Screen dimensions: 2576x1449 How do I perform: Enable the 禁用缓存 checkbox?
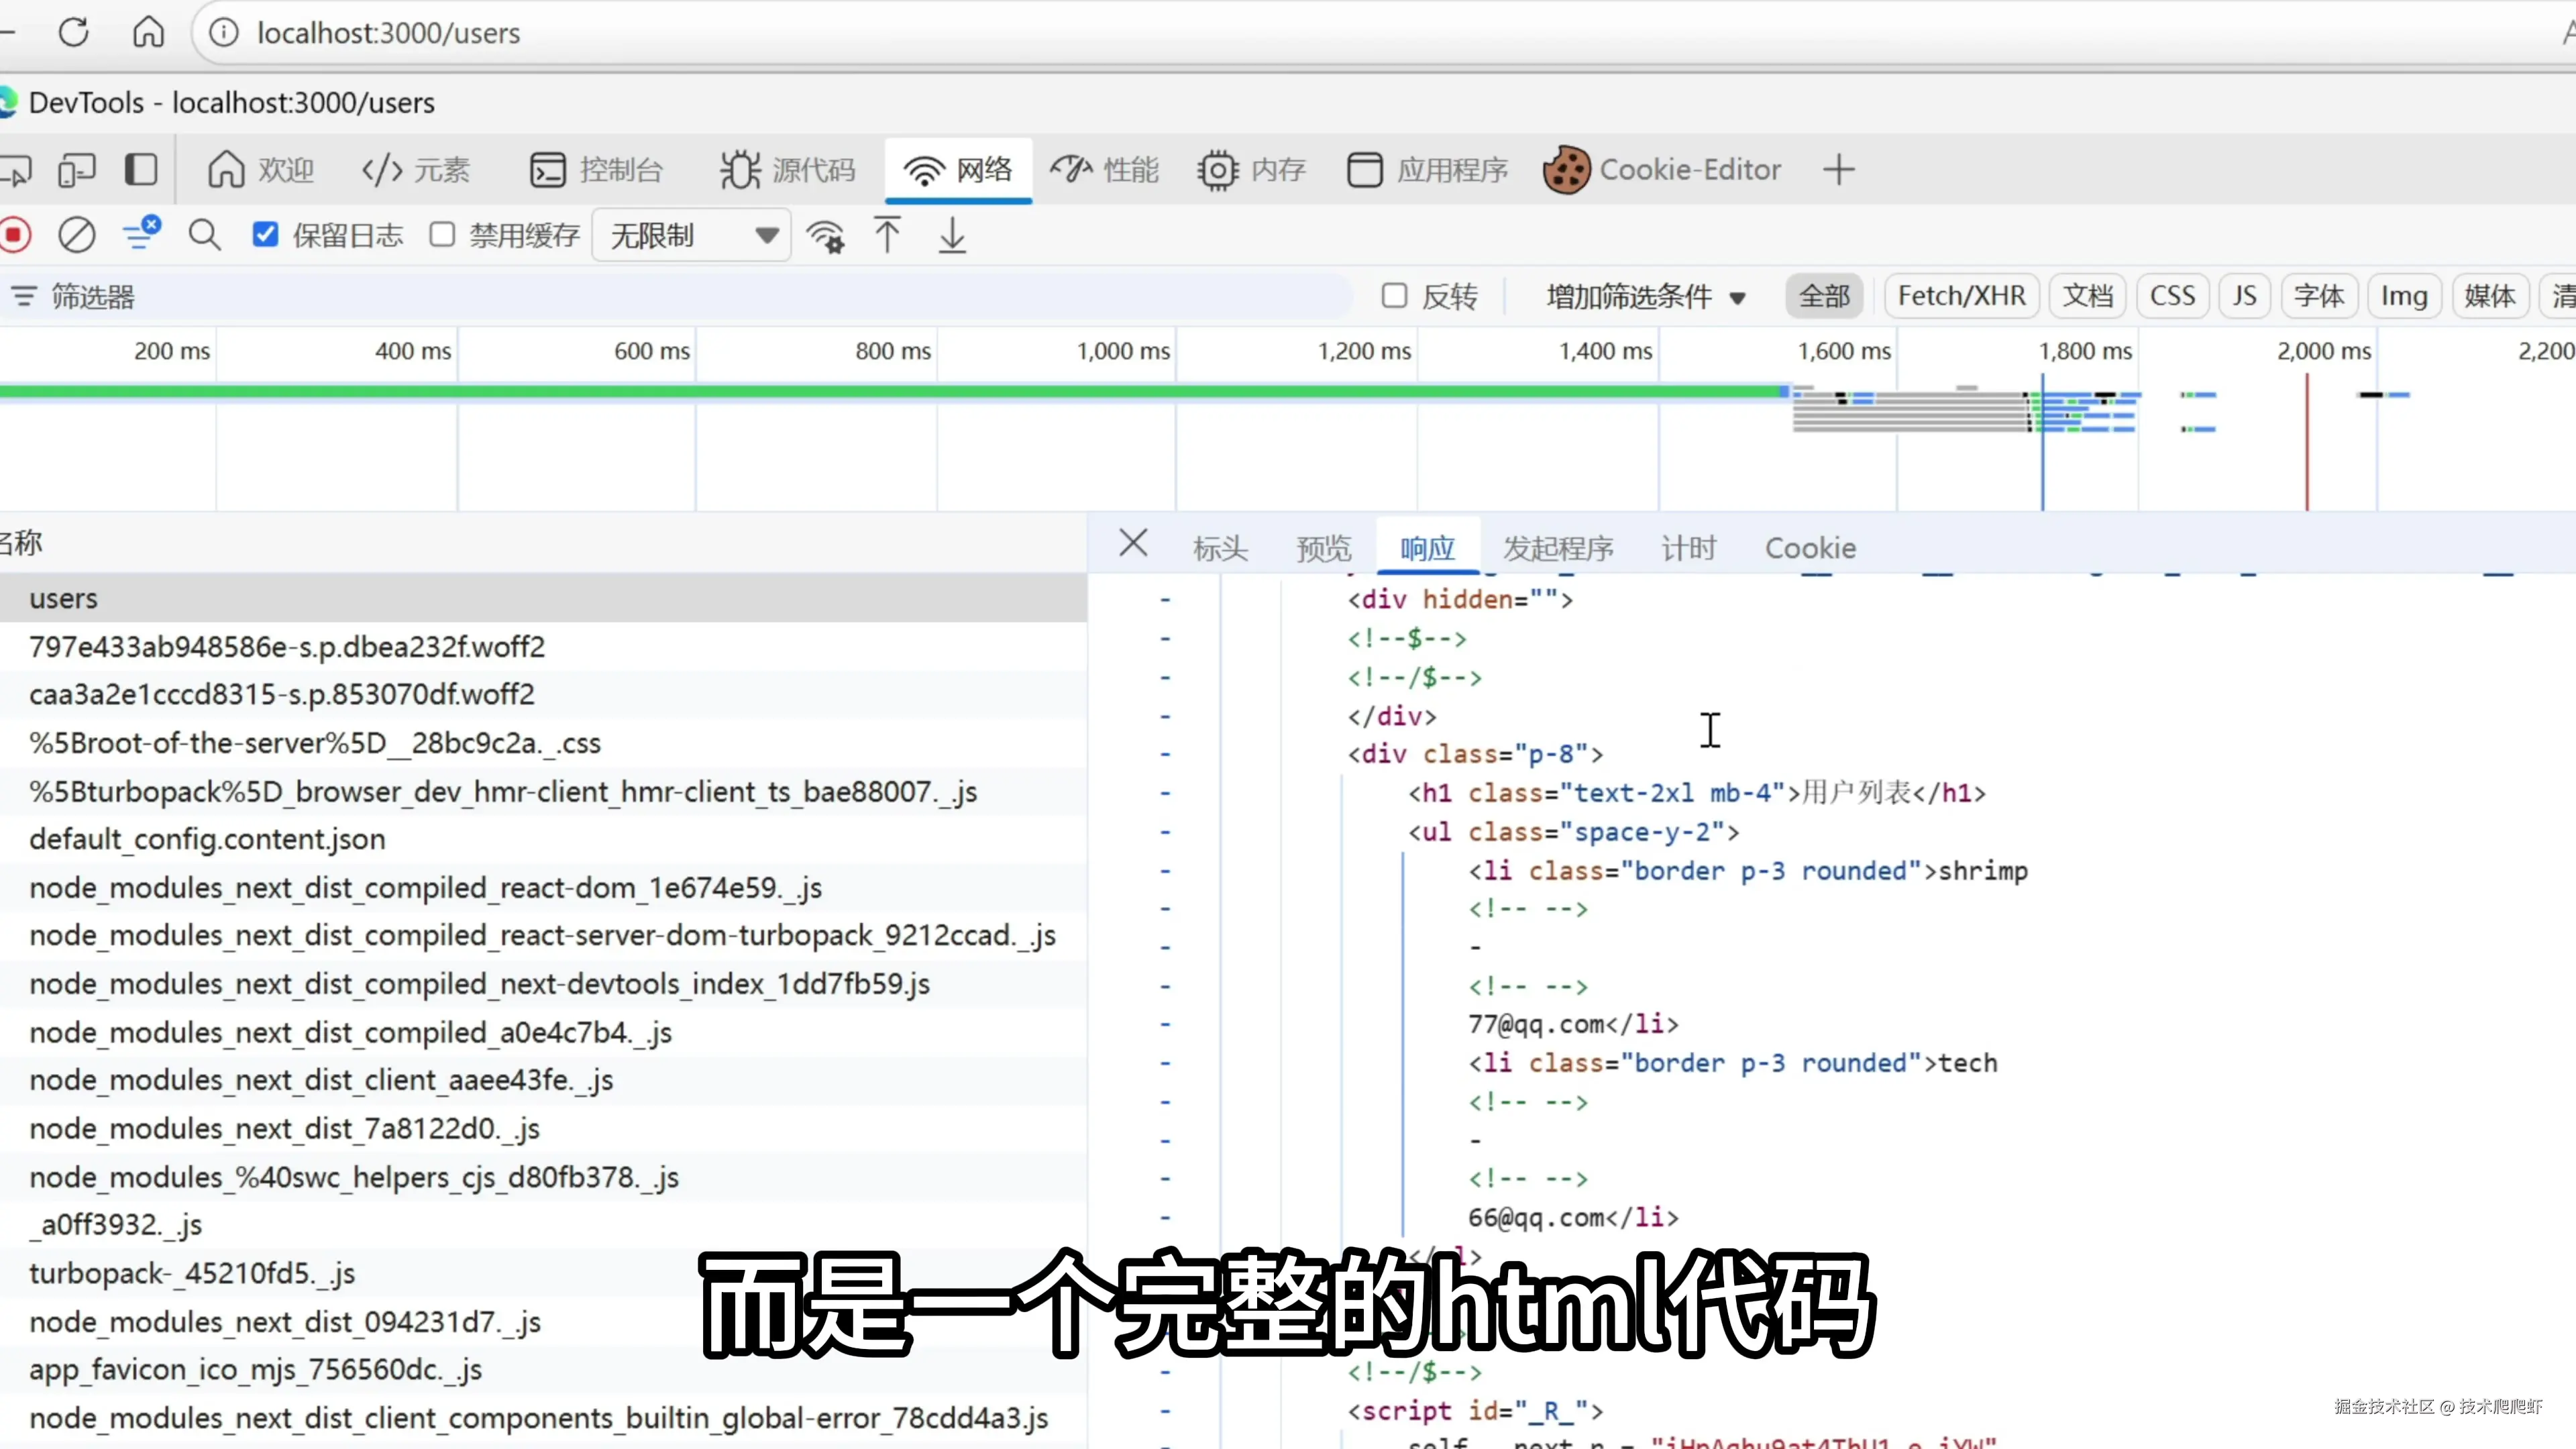tap(442, 235)
